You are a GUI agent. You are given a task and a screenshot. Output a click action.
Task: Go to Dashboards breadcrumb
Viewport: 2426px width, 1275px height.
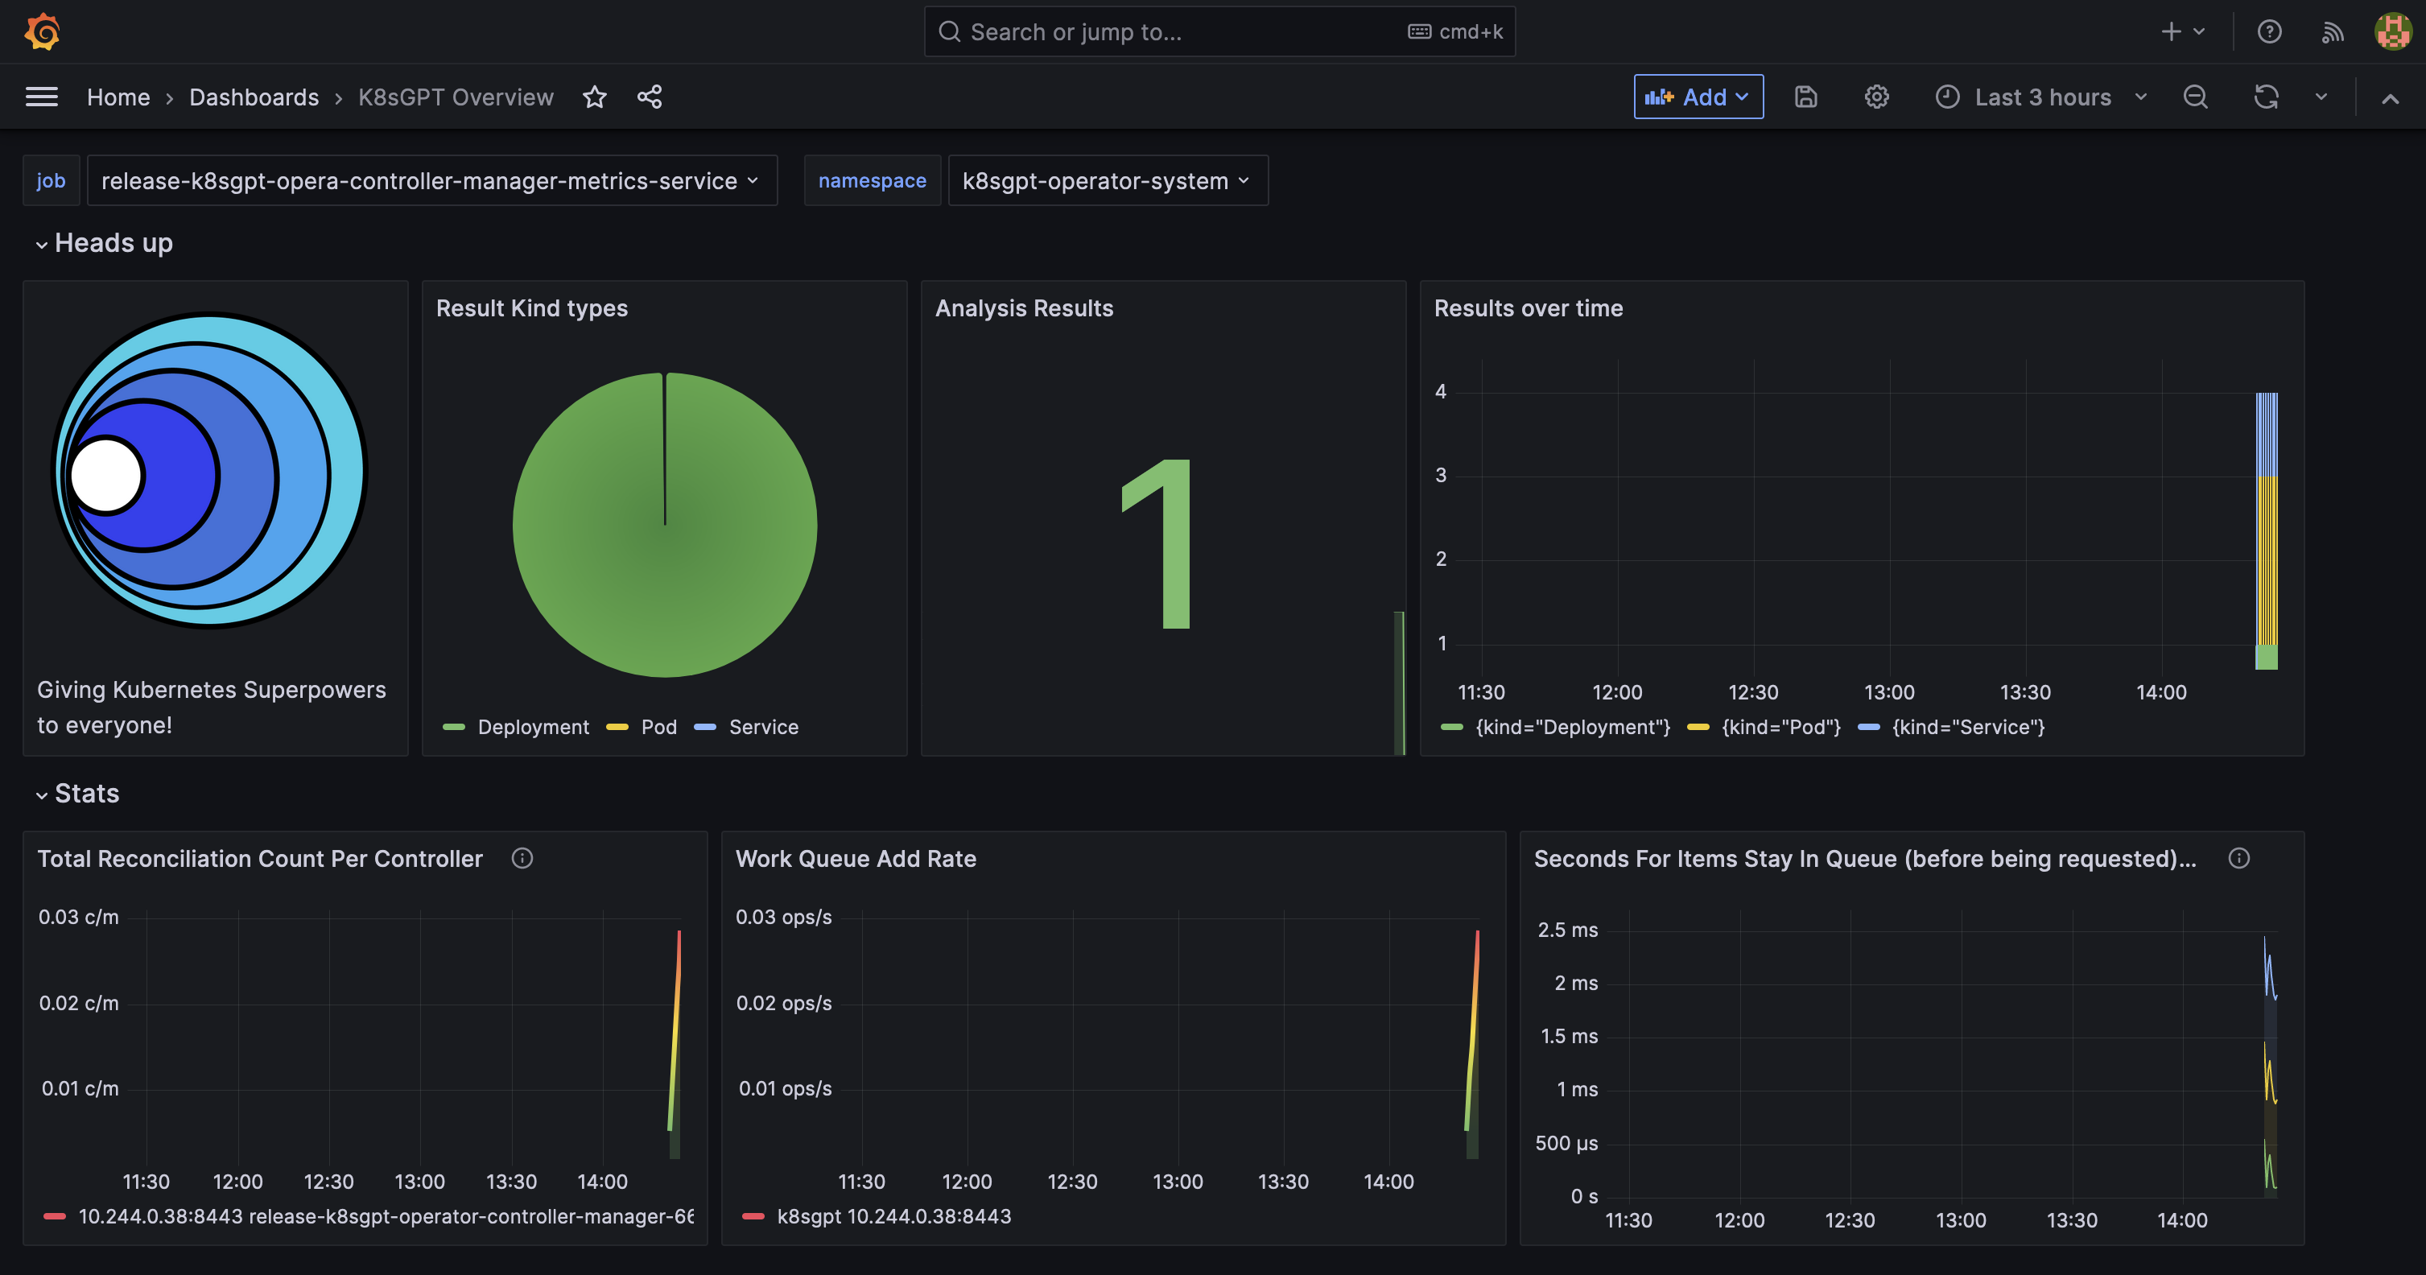pos(254,97)
